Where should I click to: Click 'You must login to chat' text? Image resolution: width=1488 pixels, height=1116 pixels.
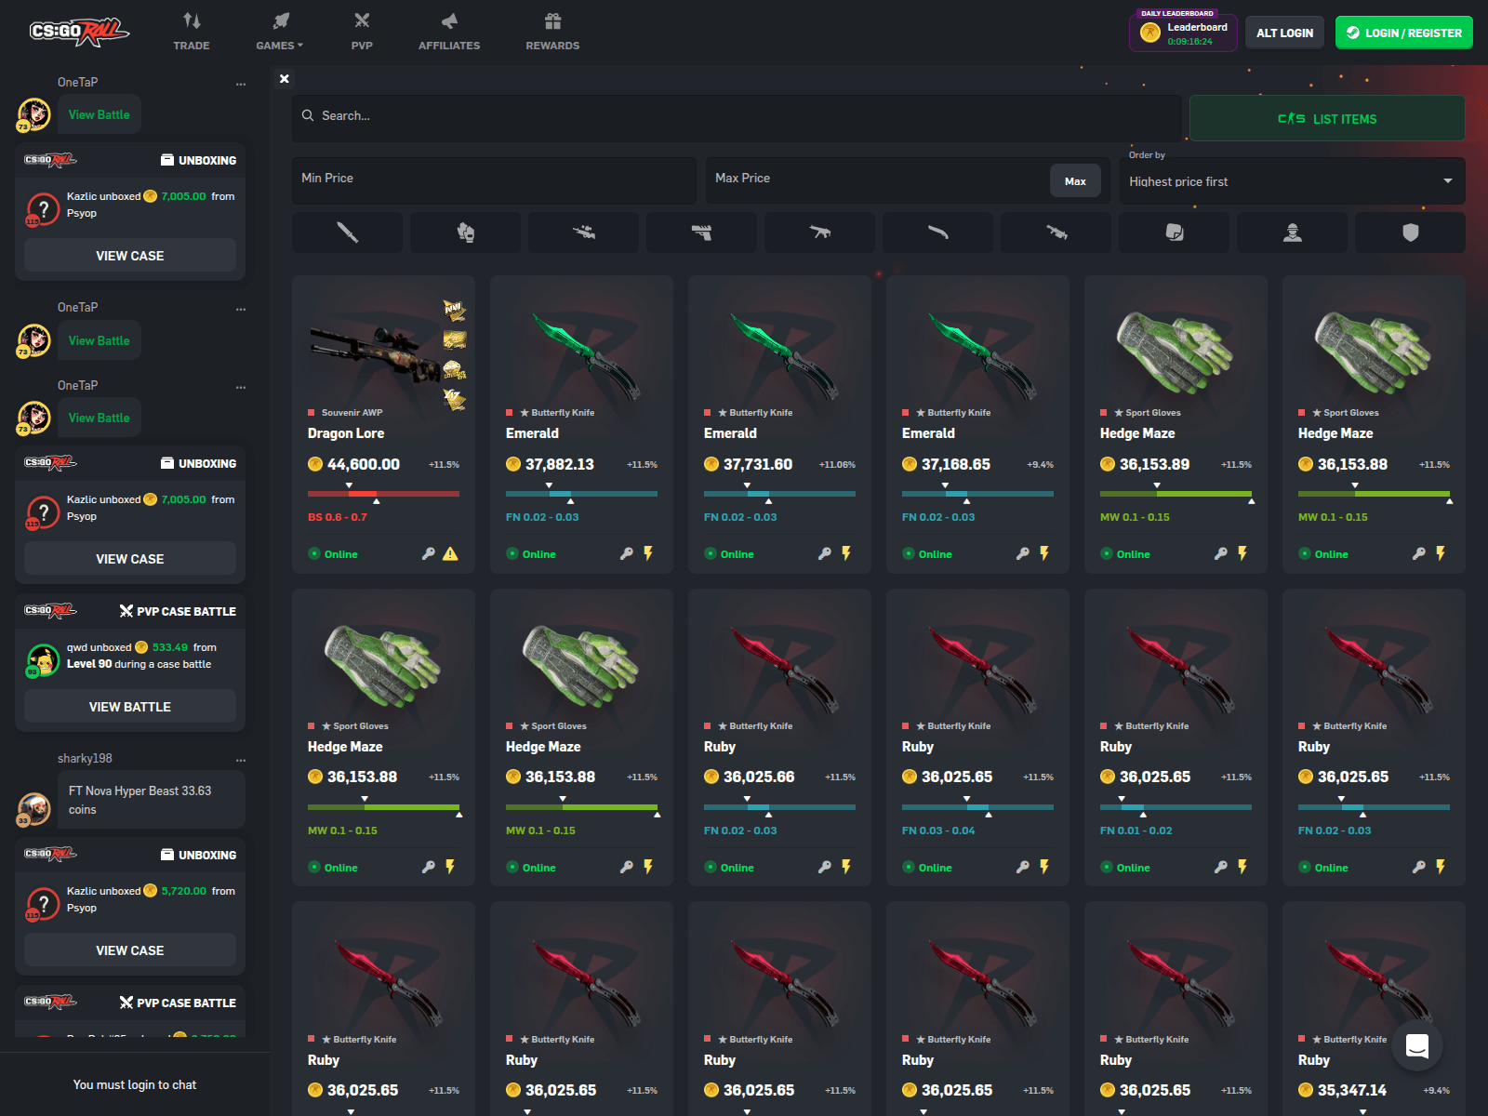tap(135, 1084)
